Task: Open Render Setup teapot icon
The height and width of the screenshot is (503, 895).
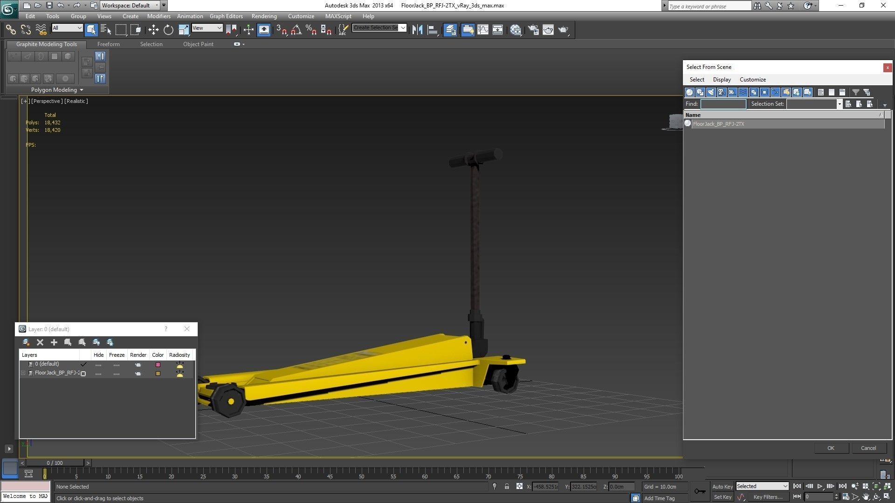Action: click(533, 30)
